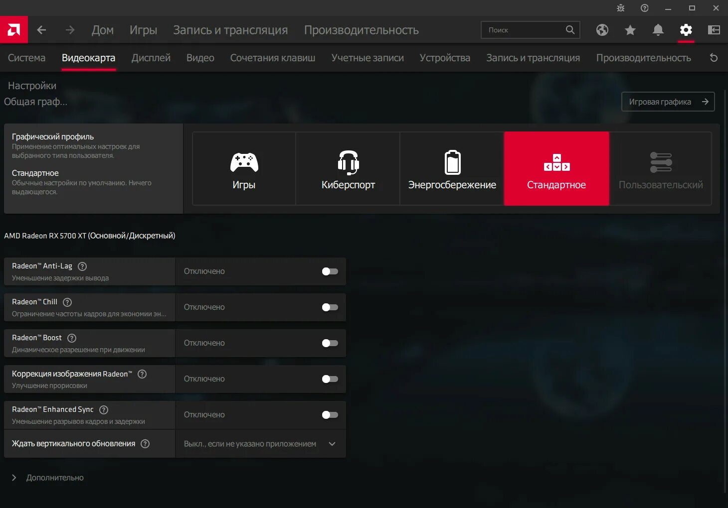Click the Графический профиль description
The width and height of the screenshot is (728, 508).
(x=76, y=151)
